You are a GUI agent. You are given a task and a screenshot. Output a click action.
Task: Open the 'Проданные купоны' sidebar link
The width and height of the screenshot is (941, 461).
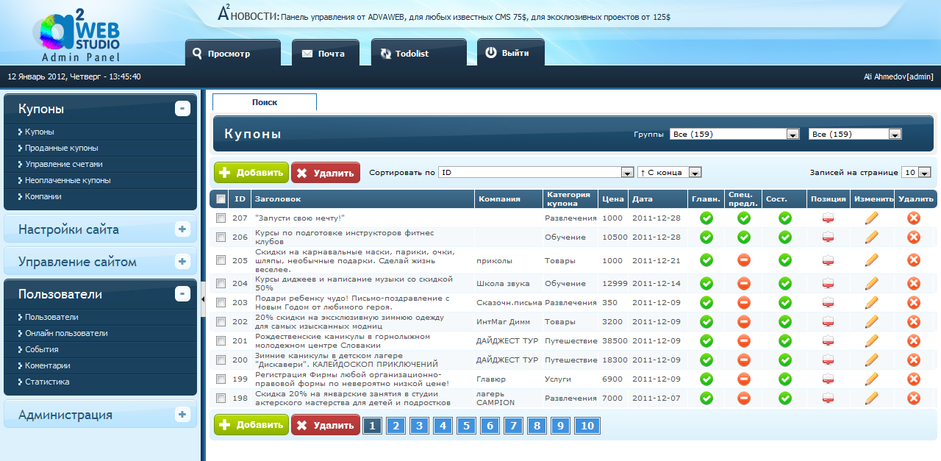pos(61,148)
